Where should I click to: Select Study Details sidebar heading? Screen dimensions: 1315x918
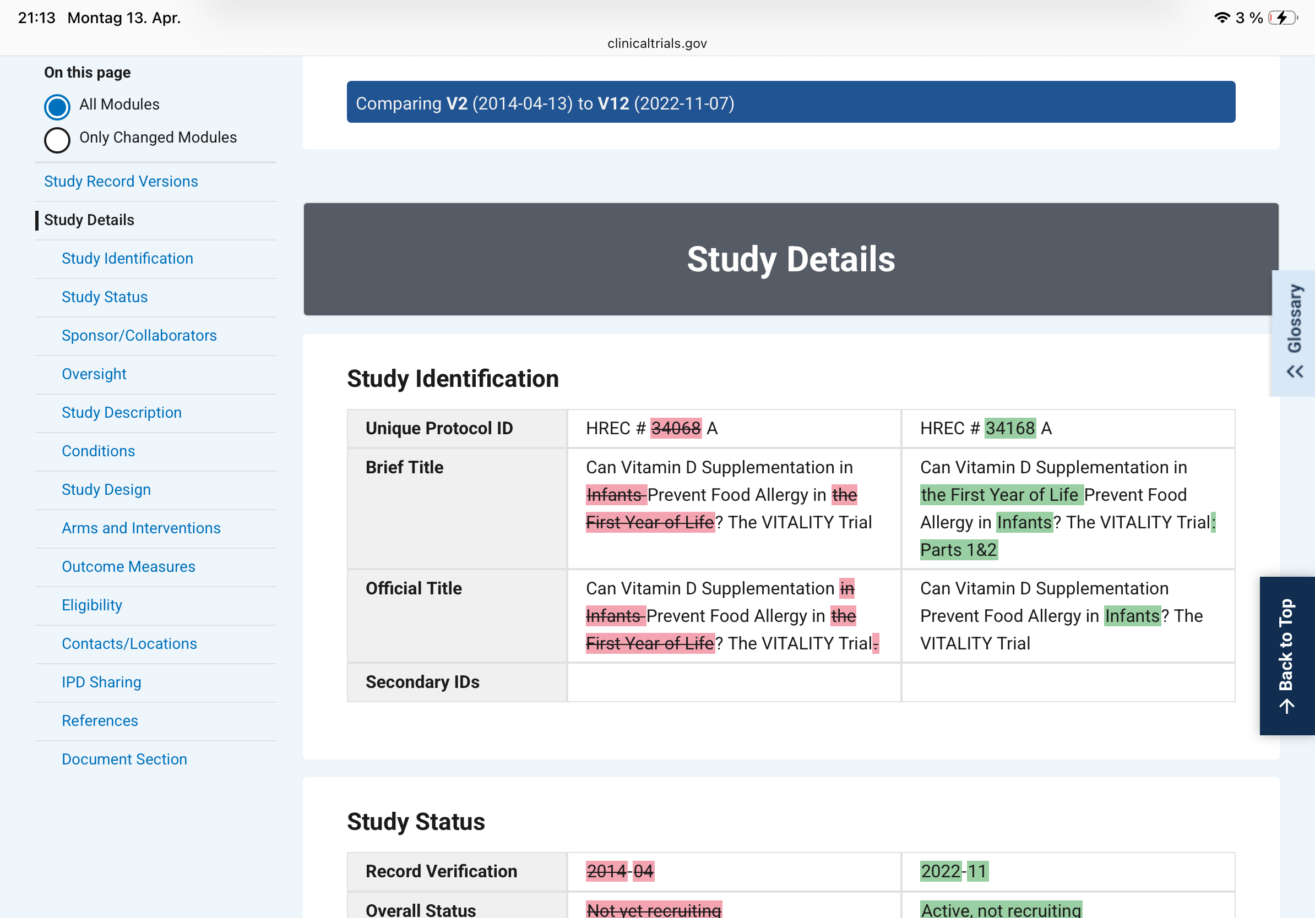tap(89, 220)
